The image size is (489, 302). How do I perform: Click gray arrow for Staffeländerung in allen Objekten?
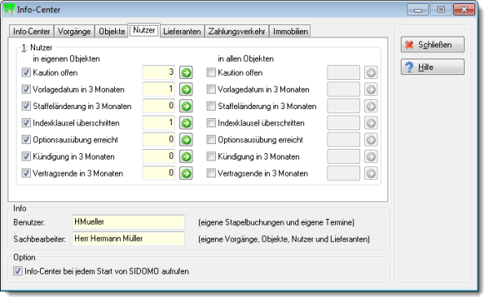pyautogui.click(x=371, y=107)
